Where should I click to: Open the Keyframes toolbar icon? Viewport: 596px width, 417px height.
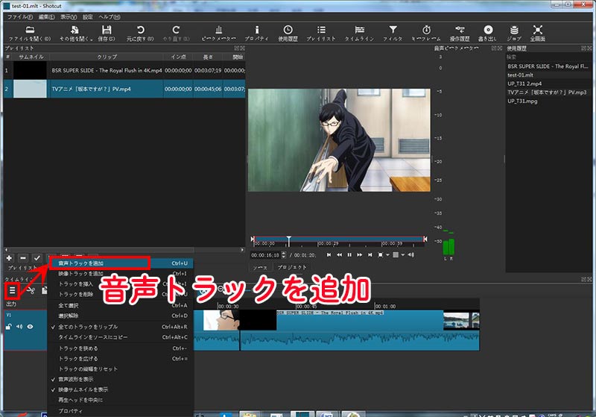[x=426, y=33]
